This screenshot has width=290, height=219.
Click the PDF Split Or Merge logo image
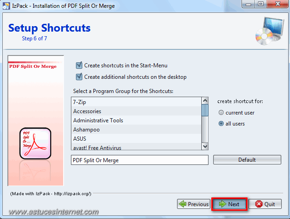coord(35,143)
